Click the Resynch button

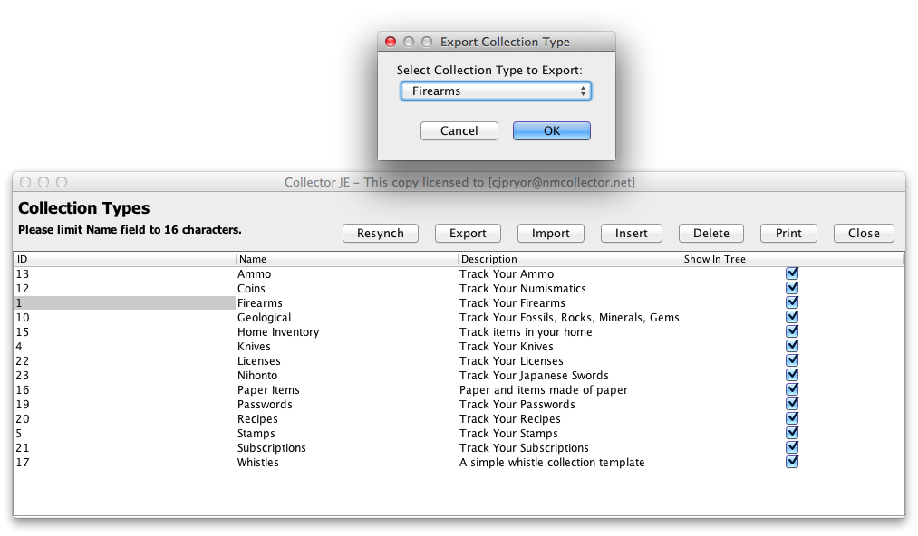tap(380, 233)
